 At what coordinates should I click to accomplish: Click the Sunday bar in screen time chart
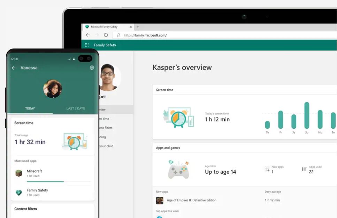tap(307, 116)
